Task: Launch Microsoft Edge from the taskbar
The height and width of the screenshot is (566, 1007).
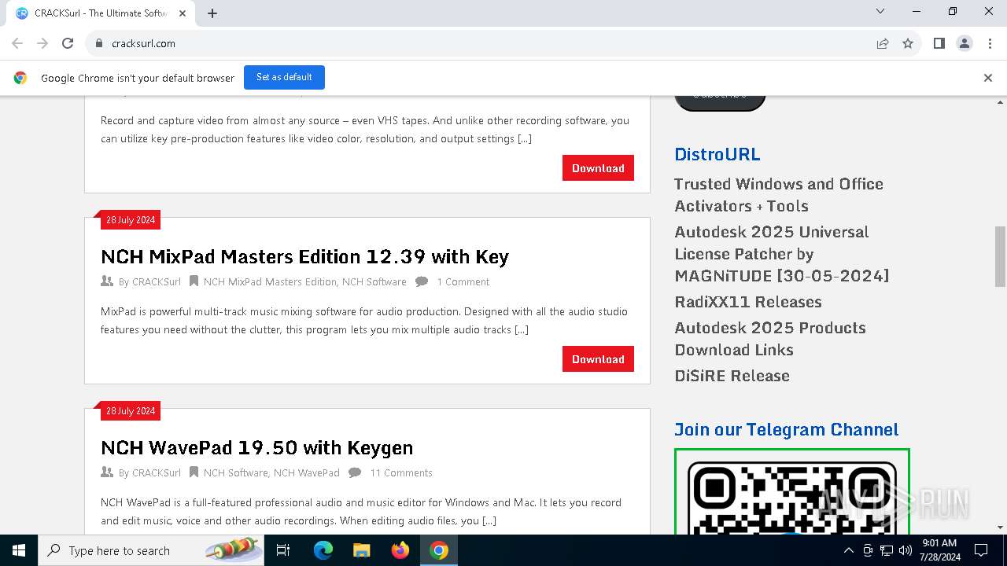Action: (x=323, y=550)
